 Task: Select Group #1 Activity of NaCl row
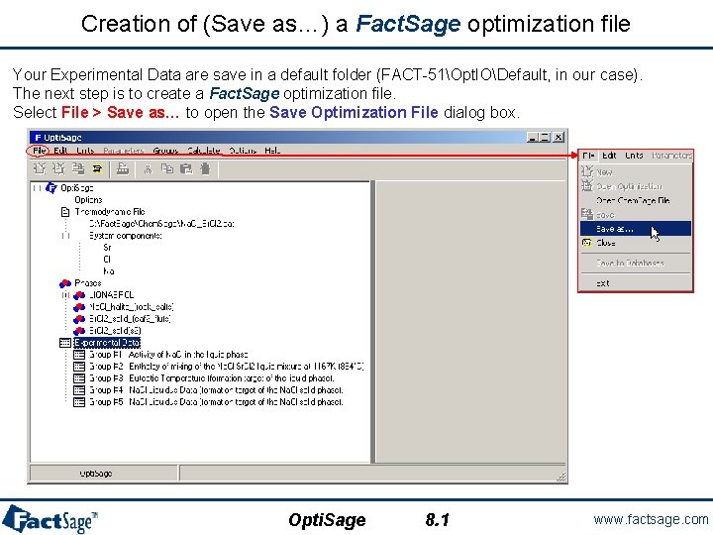click(168, 355)
